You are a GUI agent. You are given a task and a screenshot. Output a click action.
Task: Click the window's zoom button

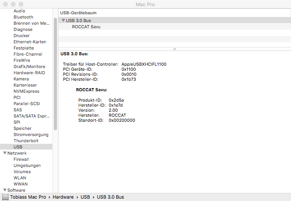[x=21, y=4]
